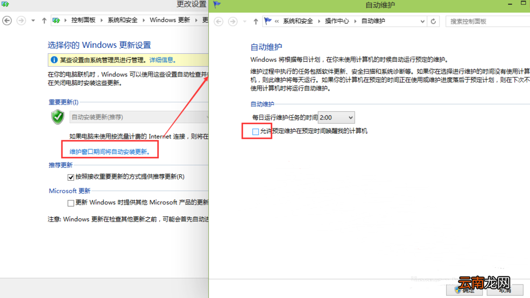Viewport: 530px width, 298px height.
Task: Click 确定 button in 自动维护 window
Action: (464, 290)
